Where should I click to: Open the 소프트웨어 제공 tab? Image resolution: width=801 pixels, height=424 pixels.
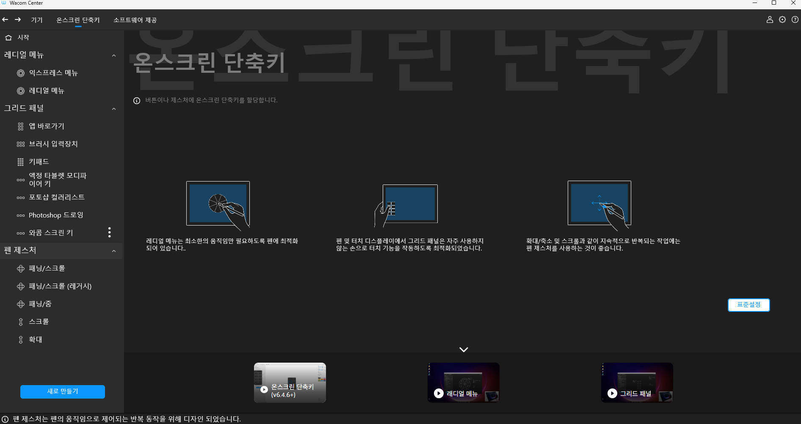[135, 20]
